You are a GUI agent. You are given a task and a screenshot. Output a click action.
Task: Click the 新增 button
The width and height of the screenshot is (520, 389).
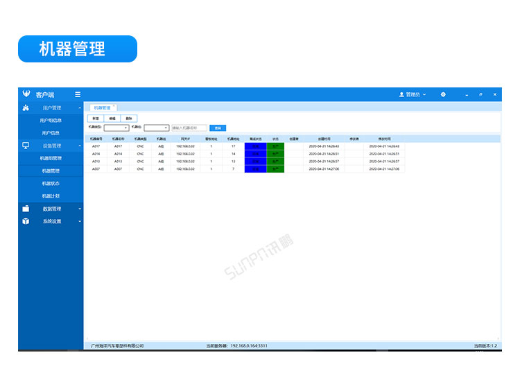[95, 119]
